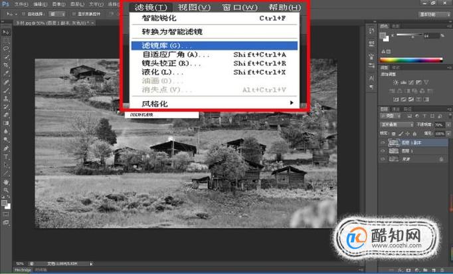Open the status bar info arrow
The height and width of the screenshot is (274, 453).
(x=91, y=263)
